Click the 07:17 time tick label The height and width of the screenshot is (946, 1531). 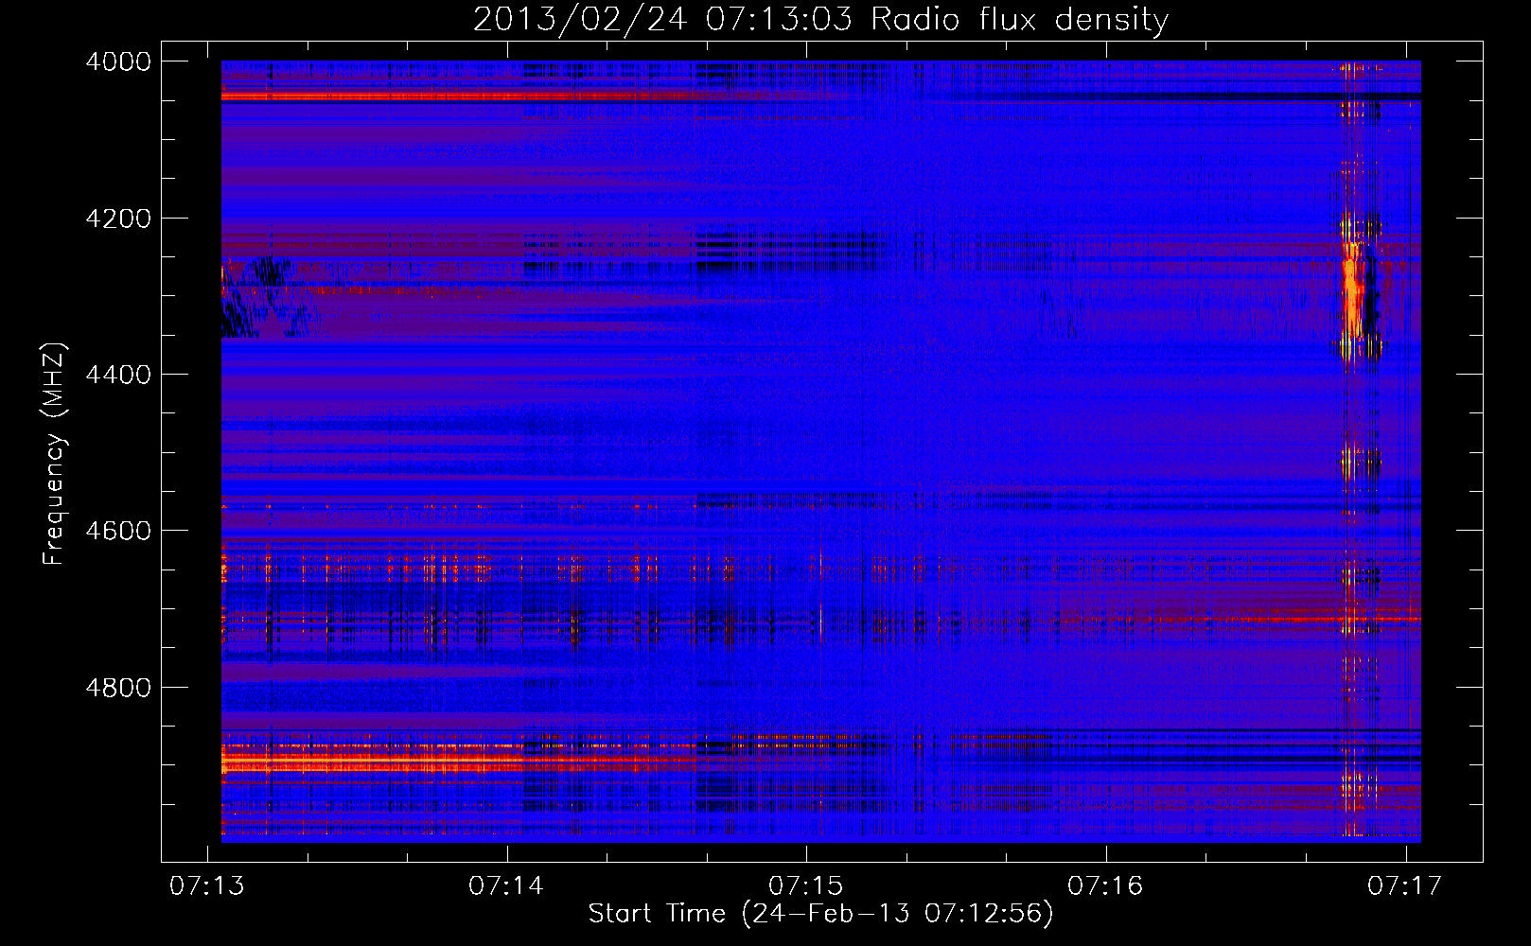[1405, 885]
